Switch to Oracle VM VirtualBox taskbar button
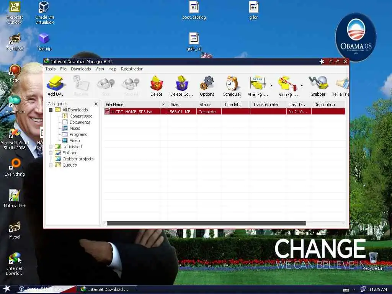Viewport: 392px width, 294px height. tap(46, 289)
